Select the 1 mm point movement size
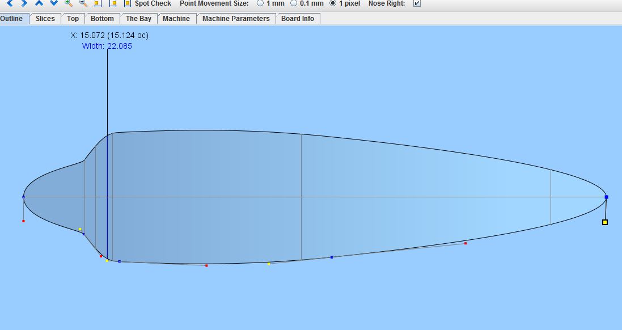Viewport: 622px width, 330px height. click(260, 3)
